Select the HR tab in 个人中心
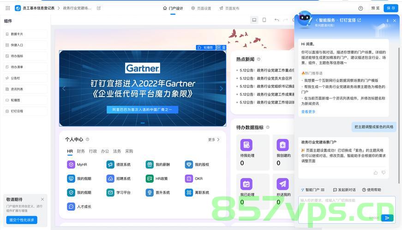This screenshot has width=402, height=230. [x=70, y=151]
